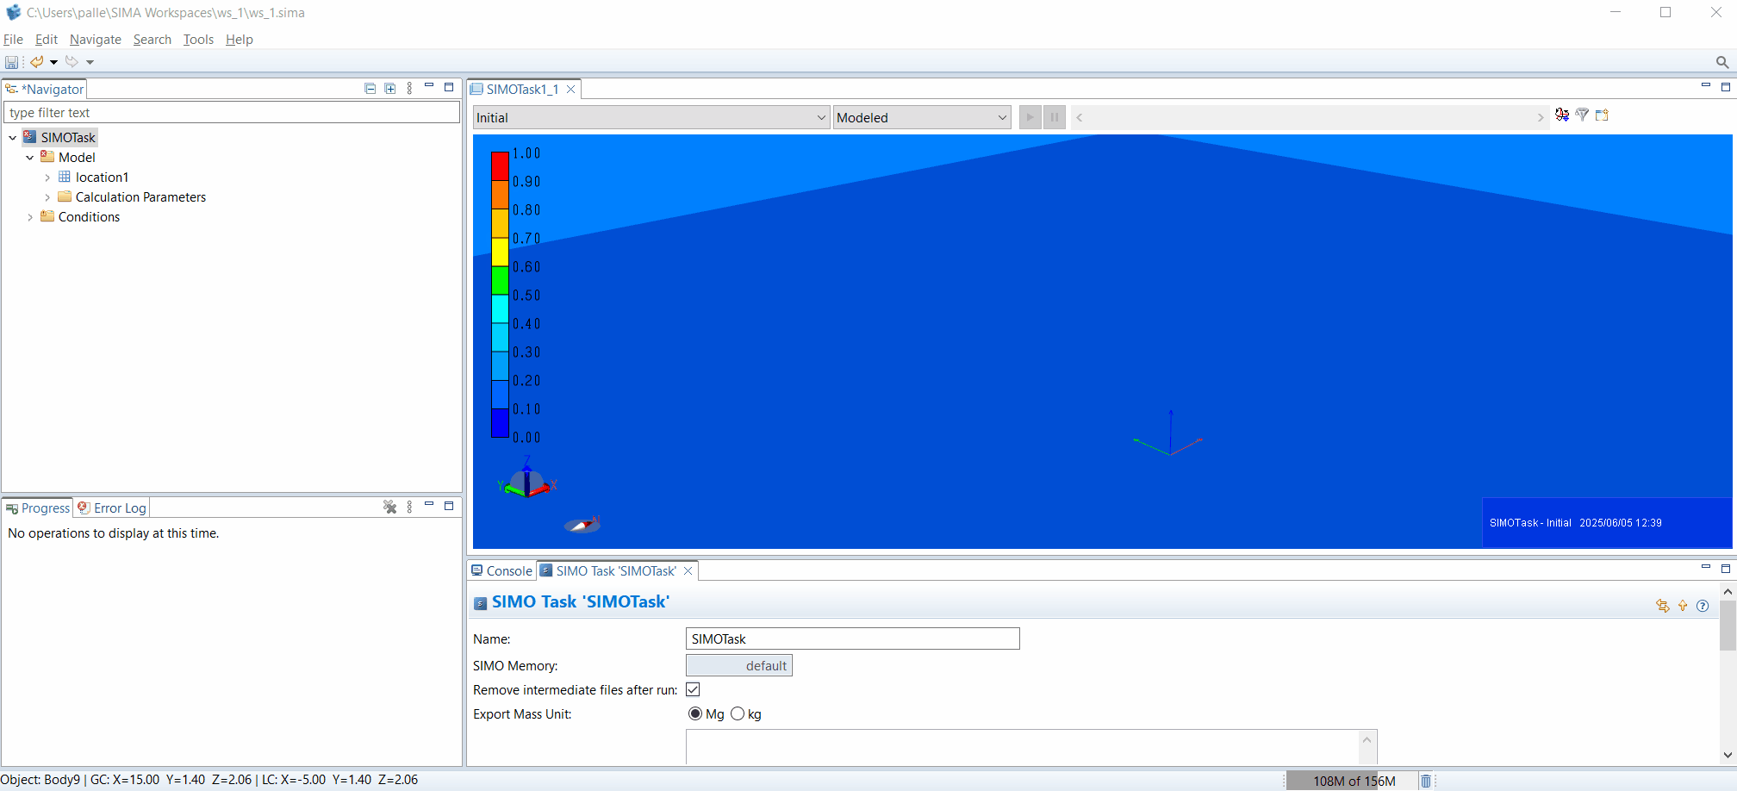Expand the Conditions tree node
This screenshot has width=1737, height=791.
(x=30, y=217)
